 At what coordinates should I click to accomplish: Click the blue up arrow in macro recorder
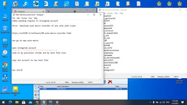tap(105, 82)
